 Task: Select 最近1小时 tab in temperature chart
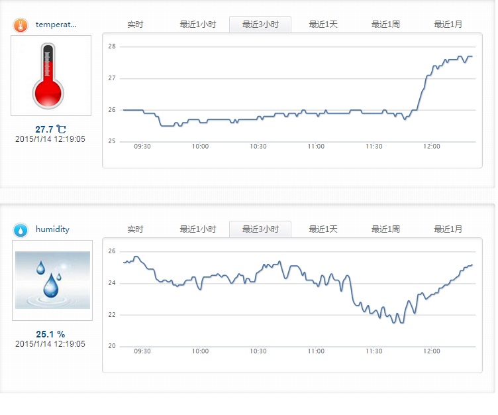pyautogui.click(x=197, y=25)
